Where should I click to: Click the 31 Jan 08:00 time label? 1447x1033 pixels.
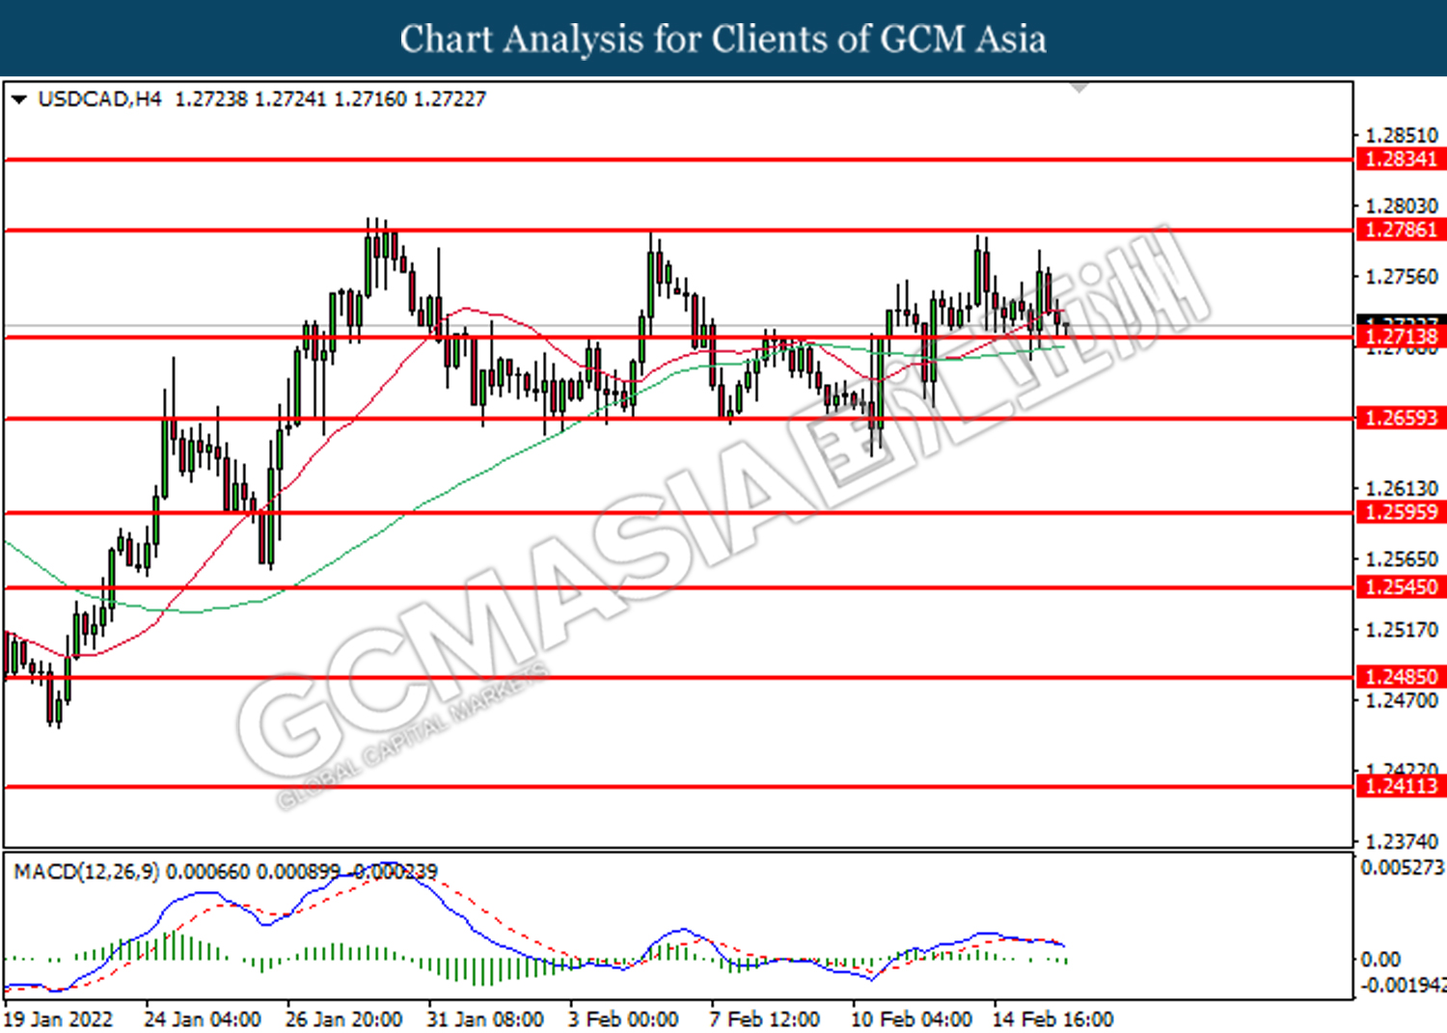[485, 1019]
